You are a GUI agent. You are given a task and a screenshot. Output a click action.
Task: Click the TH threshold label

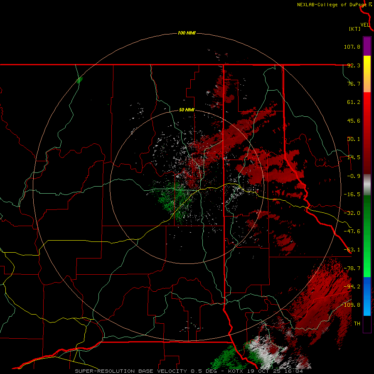pos(357,324)
